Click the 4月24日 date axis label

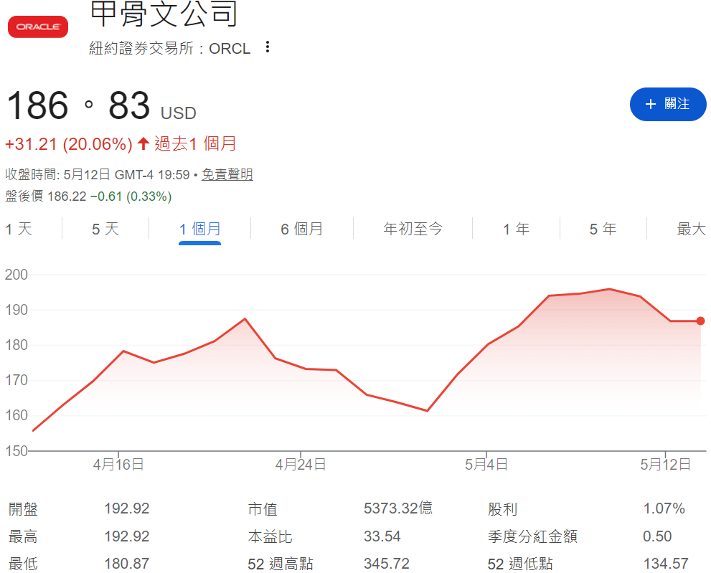tap(301, 465)
